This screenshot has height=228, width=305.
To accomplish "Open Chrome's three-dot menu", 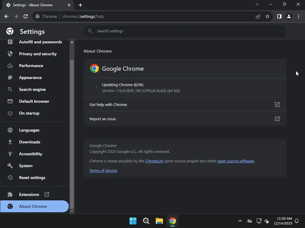I will (298, 17).
